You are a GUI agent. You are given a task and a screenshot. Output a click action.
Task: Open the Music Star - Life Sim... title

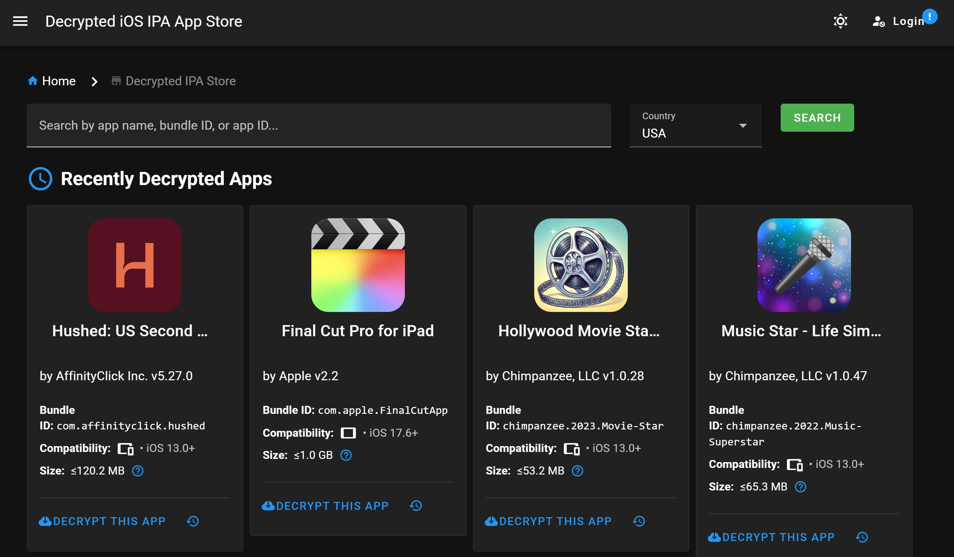pos(801,331)
